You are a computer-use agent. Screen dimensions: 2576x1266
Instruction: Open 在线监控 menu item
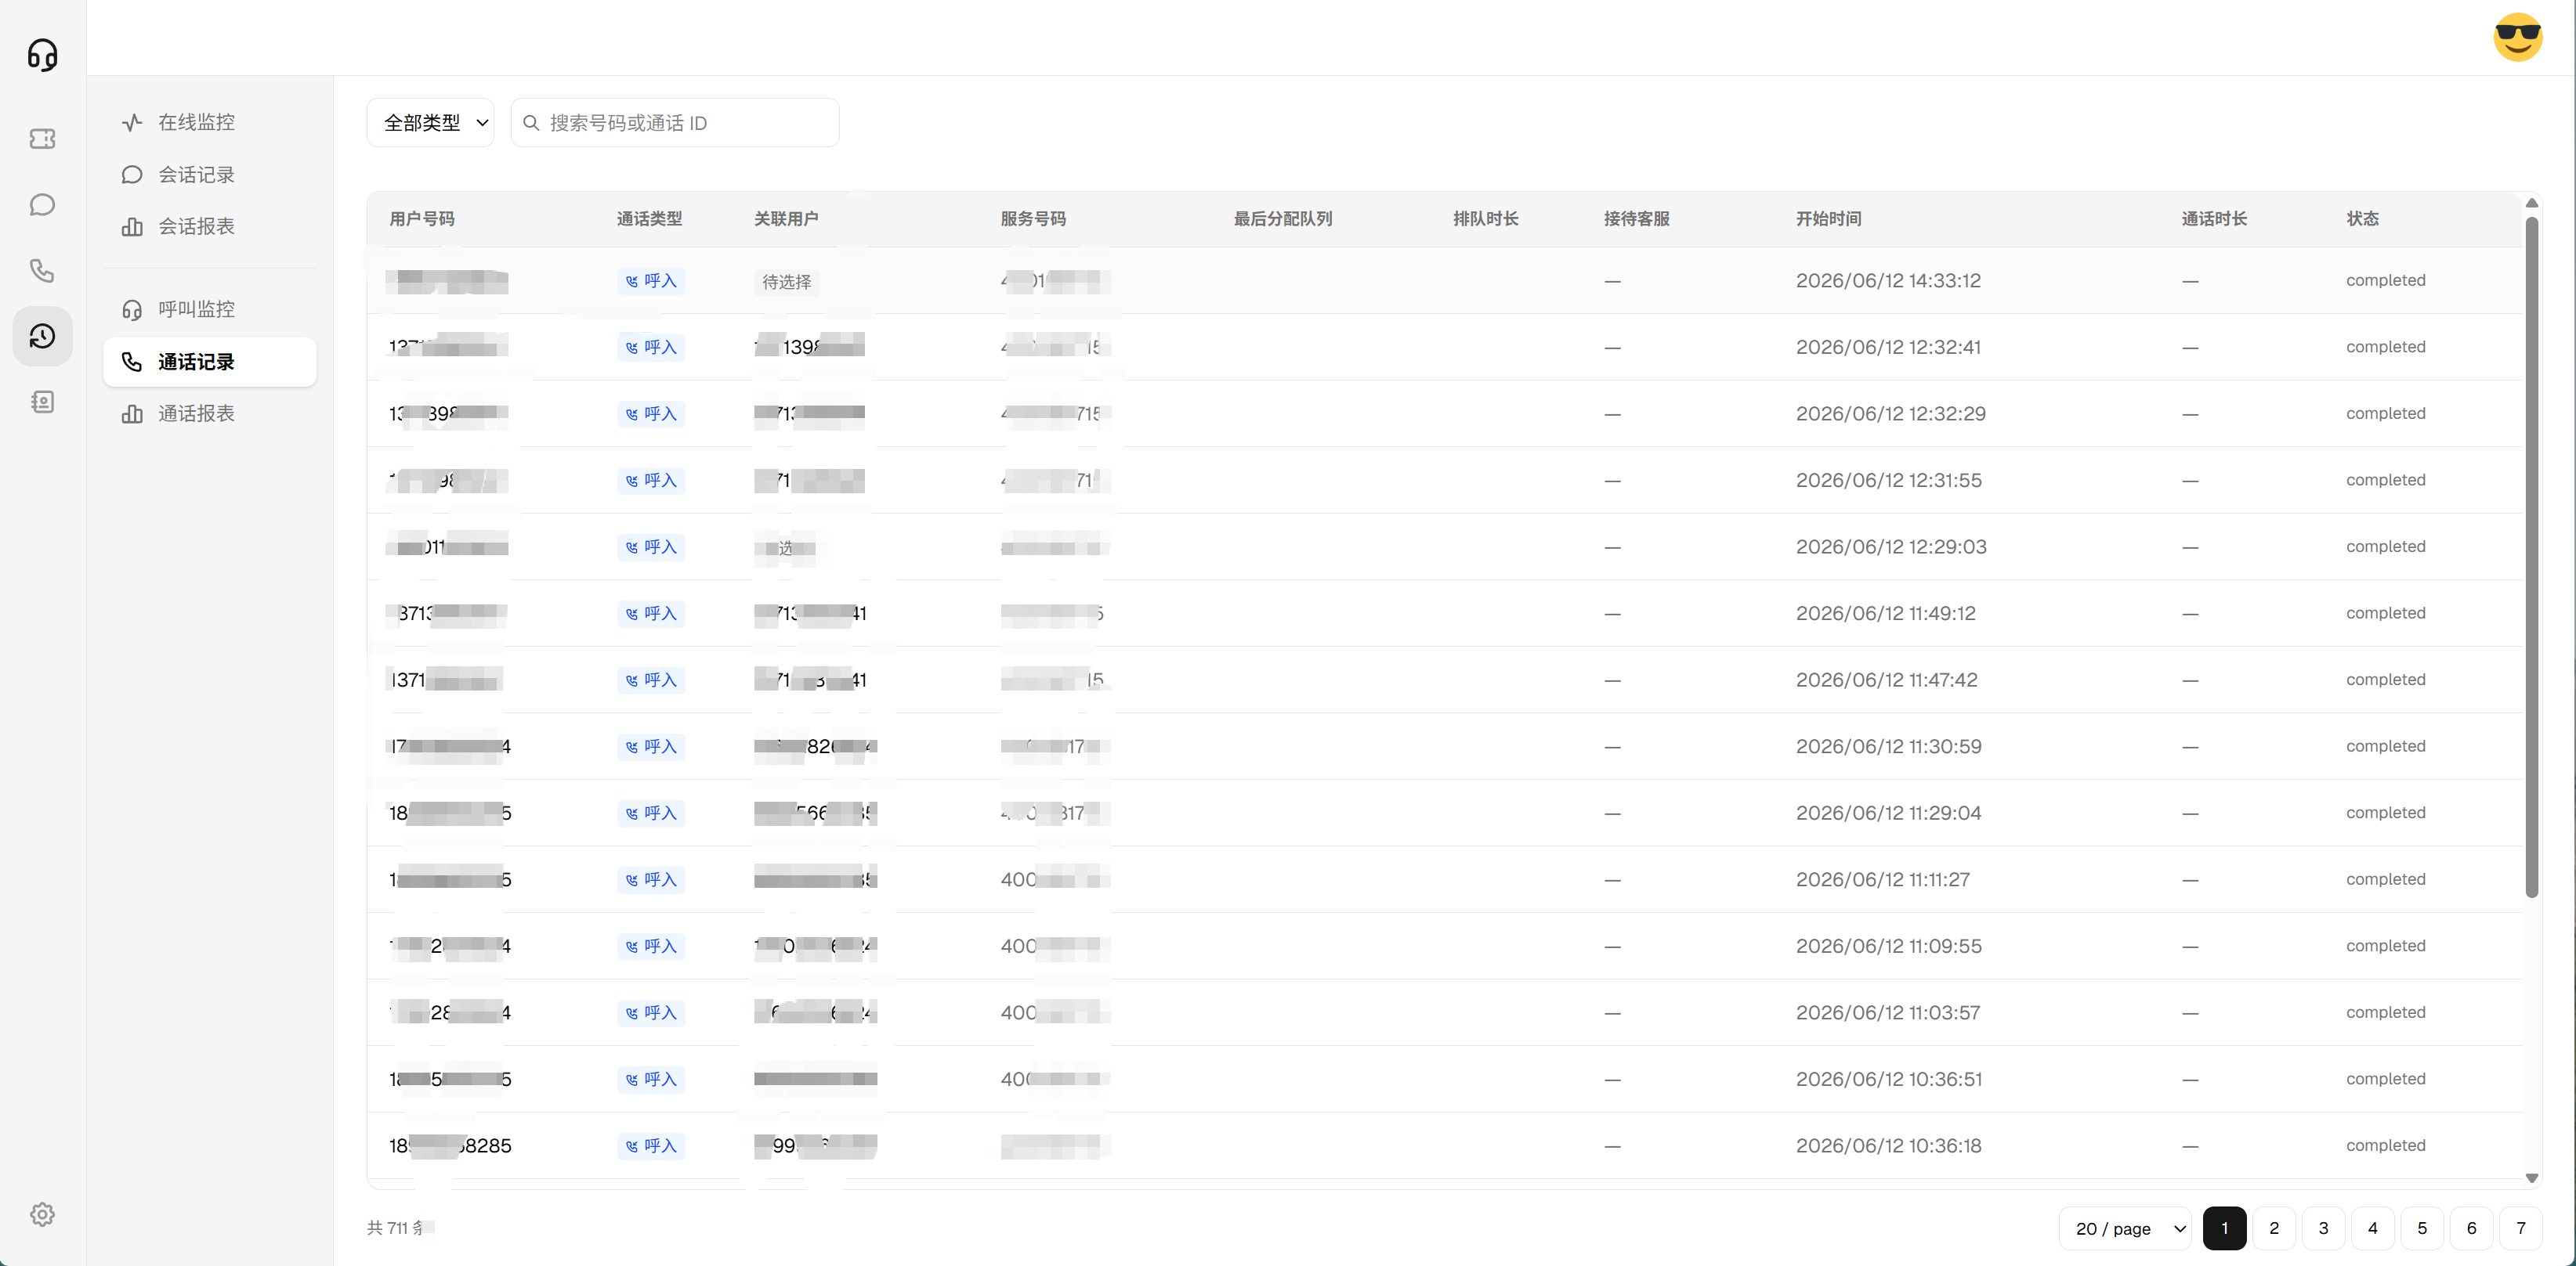click(210, 122)
